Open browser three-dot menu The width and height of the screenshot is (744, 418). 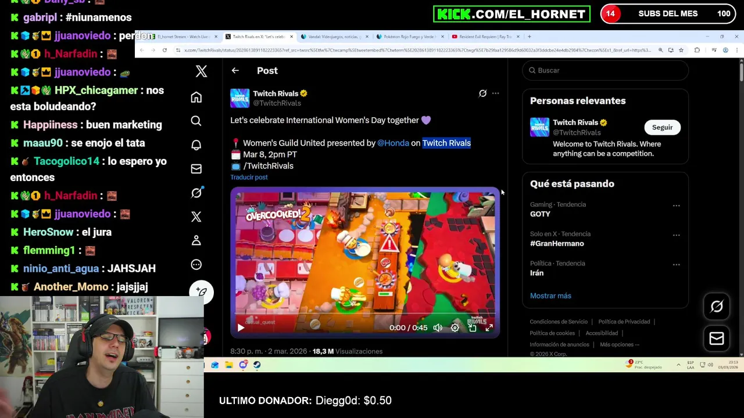click(736, 51)
